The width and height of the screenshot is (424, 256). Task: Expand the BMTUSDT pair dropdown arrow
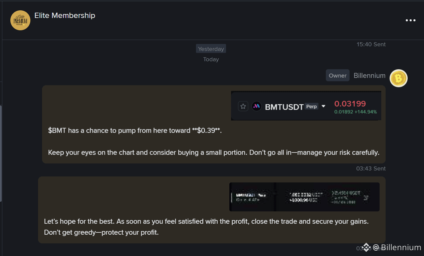323,107
